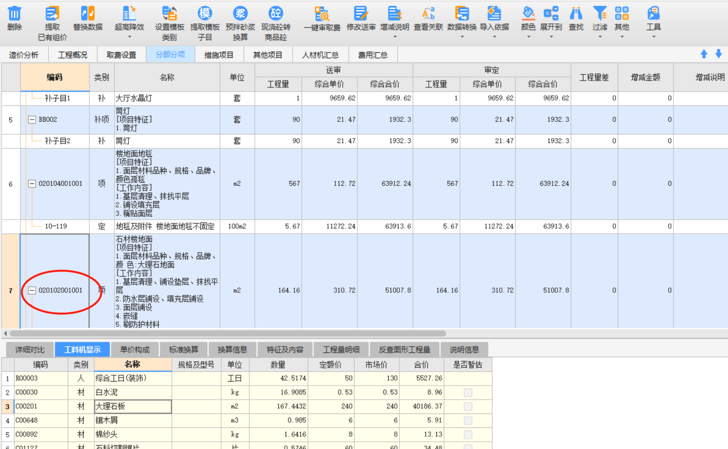
Task: Select the 大理石板 name cell
Action: tap(133, 407)
